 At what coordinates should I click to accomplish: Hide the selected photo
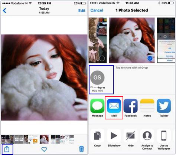click(x=131, y=138)
